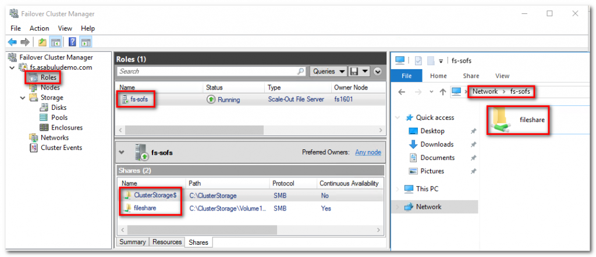Collapse the Storage tree node

[23, 98]
